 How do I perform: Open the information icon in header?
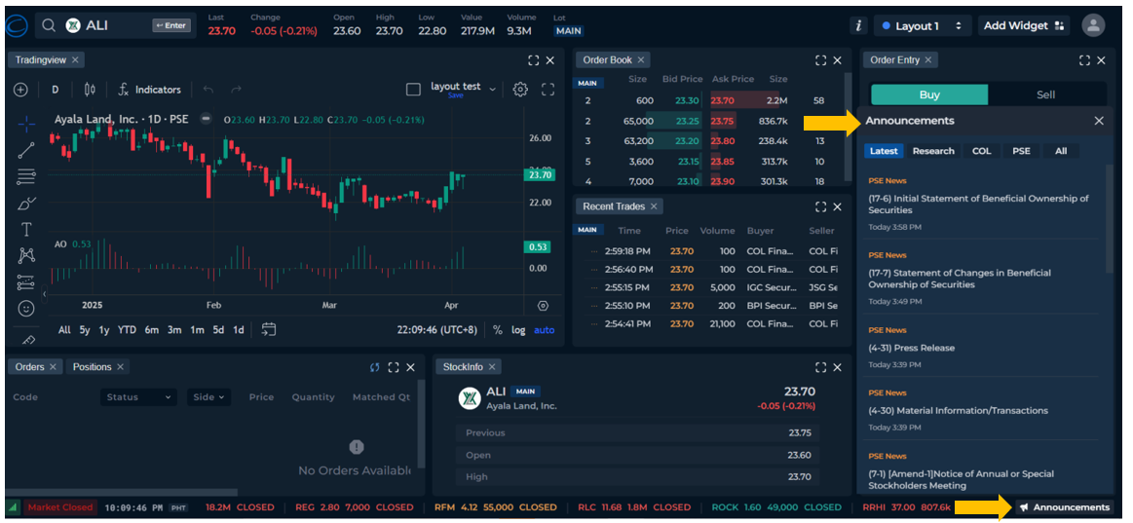point(858,25)
